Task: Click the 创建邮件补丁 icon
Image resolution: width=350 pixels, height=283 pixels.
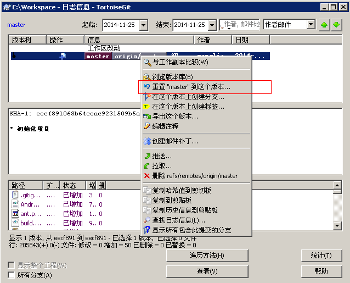Action: [x=146, y=141]
